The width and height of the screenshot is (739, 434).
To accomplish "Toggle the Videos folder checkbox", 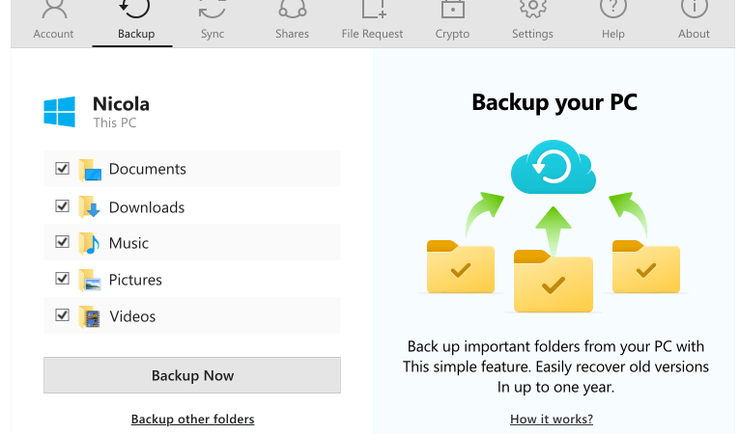I will [x=62, y=315].
